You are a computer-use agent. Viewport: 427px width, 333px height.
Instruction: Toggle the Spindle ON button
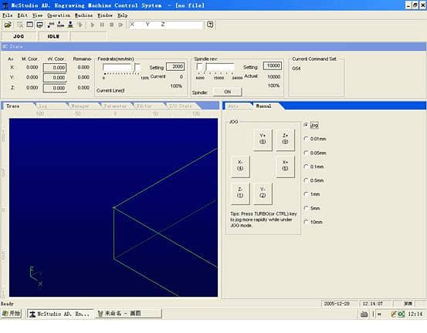227,92
